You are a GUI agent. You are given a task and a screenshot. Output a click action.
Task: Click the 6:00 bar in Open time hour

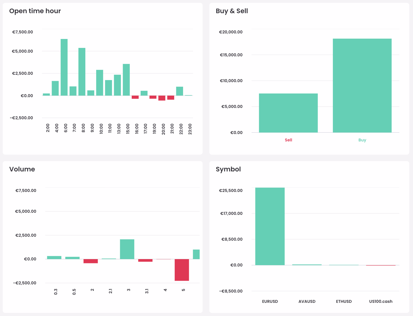coord(64,67)
